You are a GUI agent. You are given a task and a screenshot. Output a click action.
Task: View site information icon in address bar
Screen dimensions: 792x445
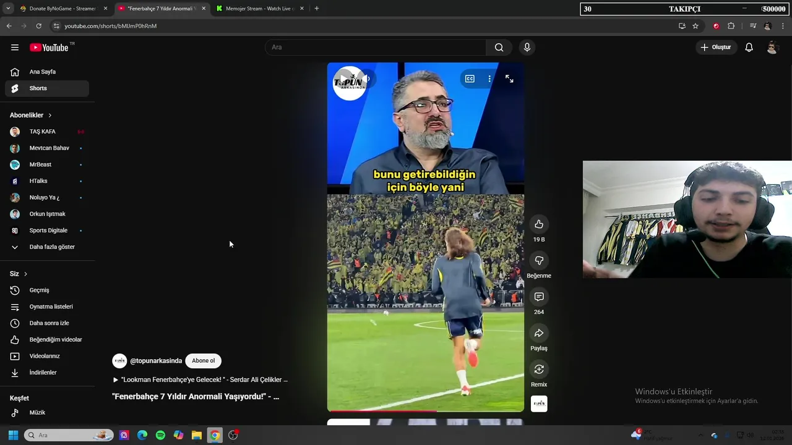pos(56,26)
